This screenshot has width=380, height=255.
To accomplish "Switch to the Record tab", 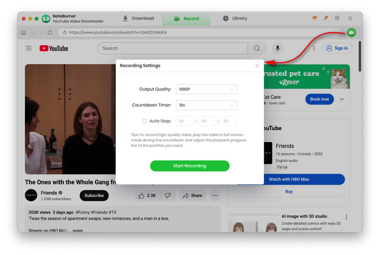I will pos(186,18).
